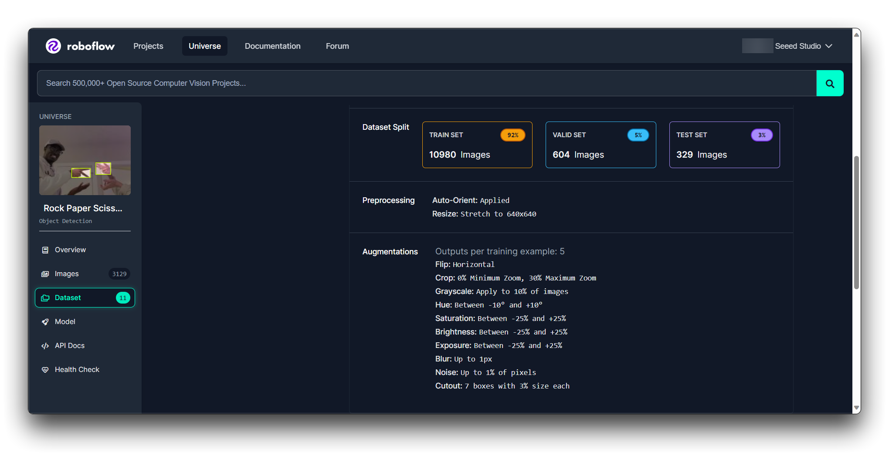The width and height of the screenshot is (889, 456).
Task: Click the Images gallery icon in sidebar
Action: 45,274
